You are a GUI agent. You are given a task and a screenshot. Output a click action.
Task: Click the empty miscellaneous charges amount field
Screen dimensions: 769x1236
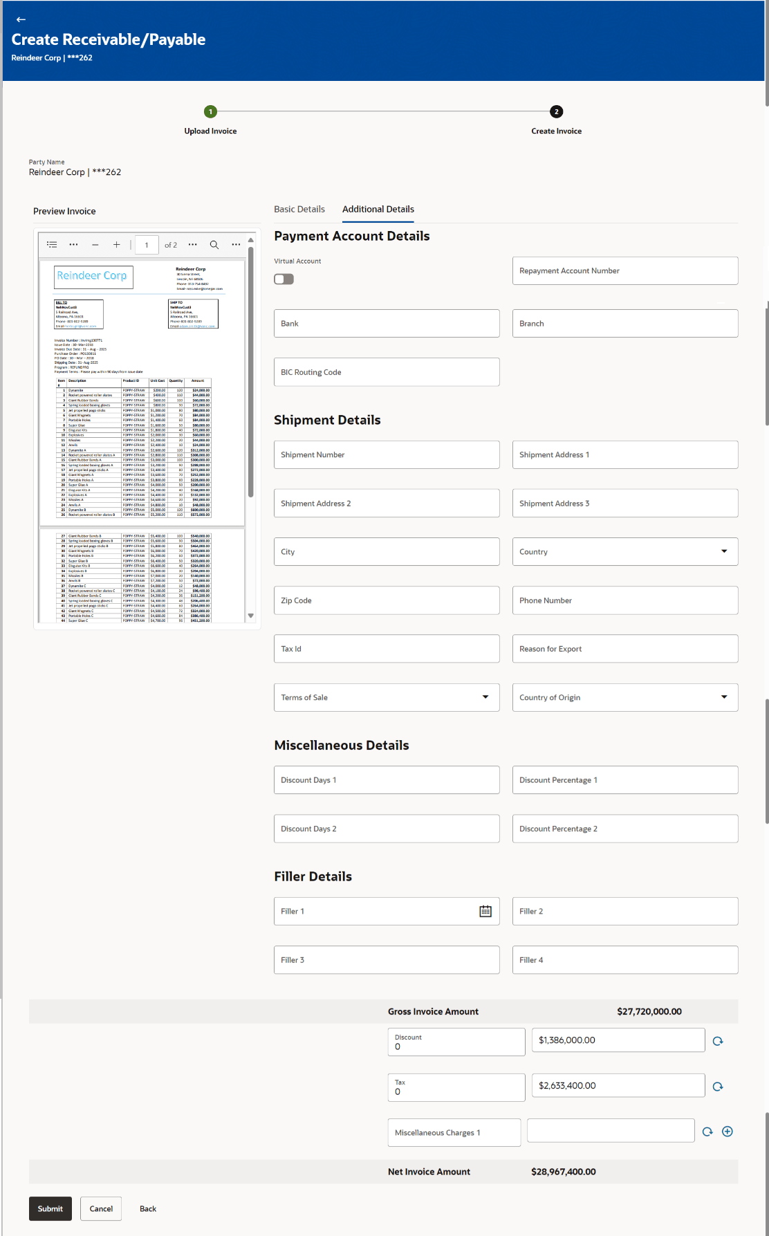coord(611,1130)
